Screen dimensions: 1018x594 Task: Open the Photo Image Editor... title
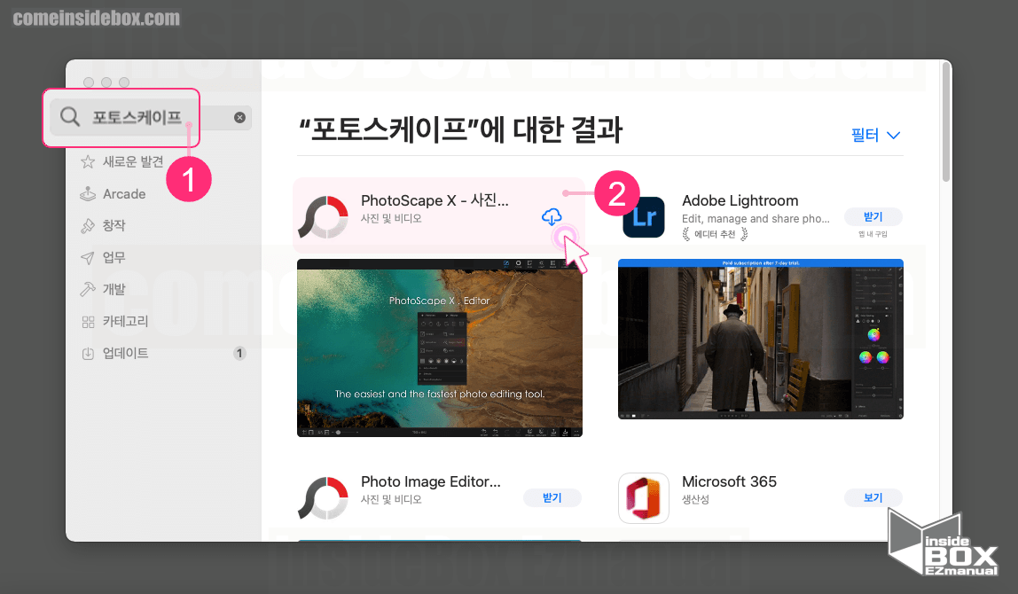coord(430,481)
